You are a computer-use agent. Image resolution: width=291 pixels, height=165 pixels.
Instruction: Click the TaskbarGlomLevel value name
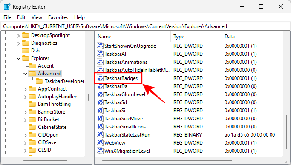pyautogui.click(x=125, y=94)
